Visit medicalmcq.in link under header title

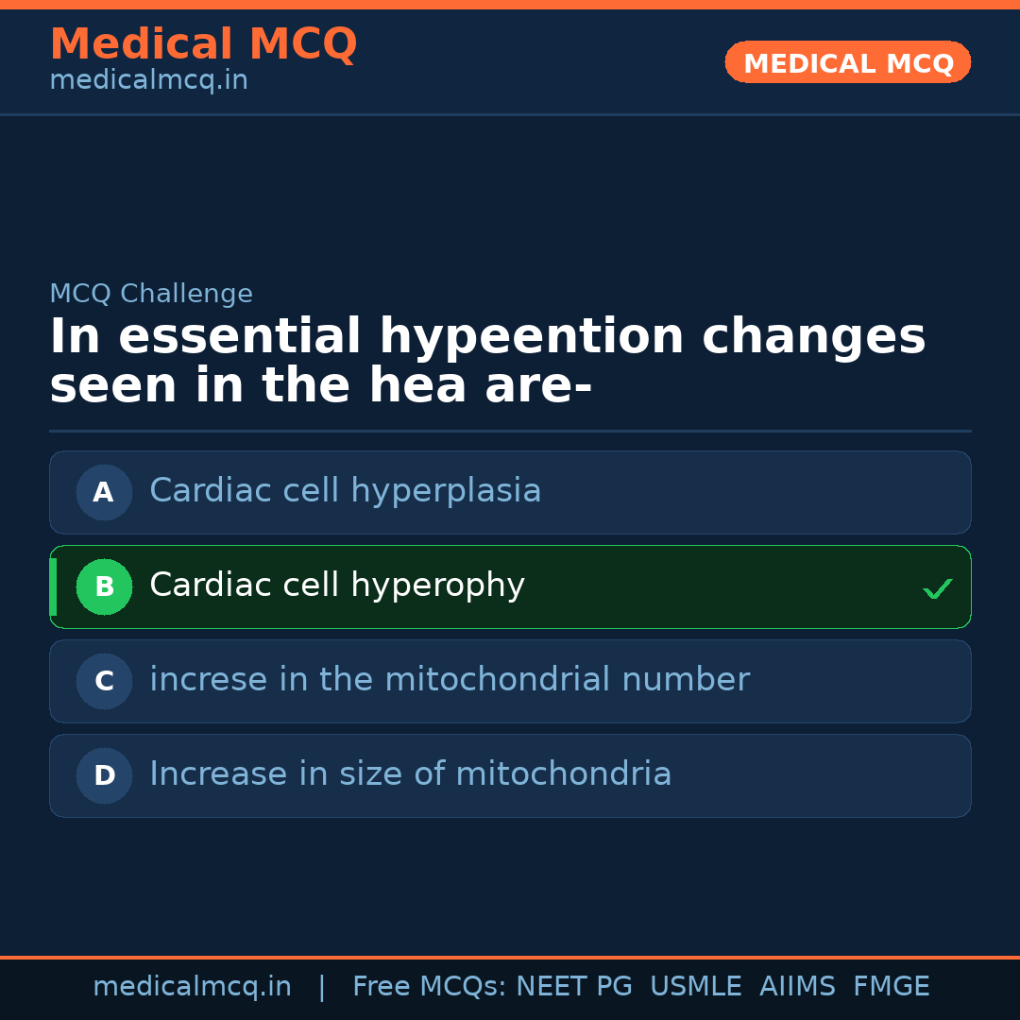click(x=148, y=81)
